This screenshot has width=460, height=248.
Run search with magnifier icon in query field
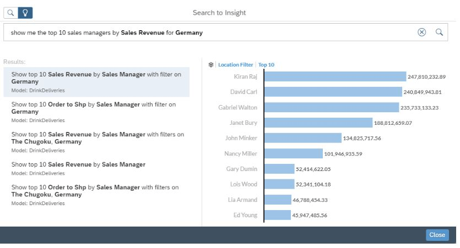439,32
